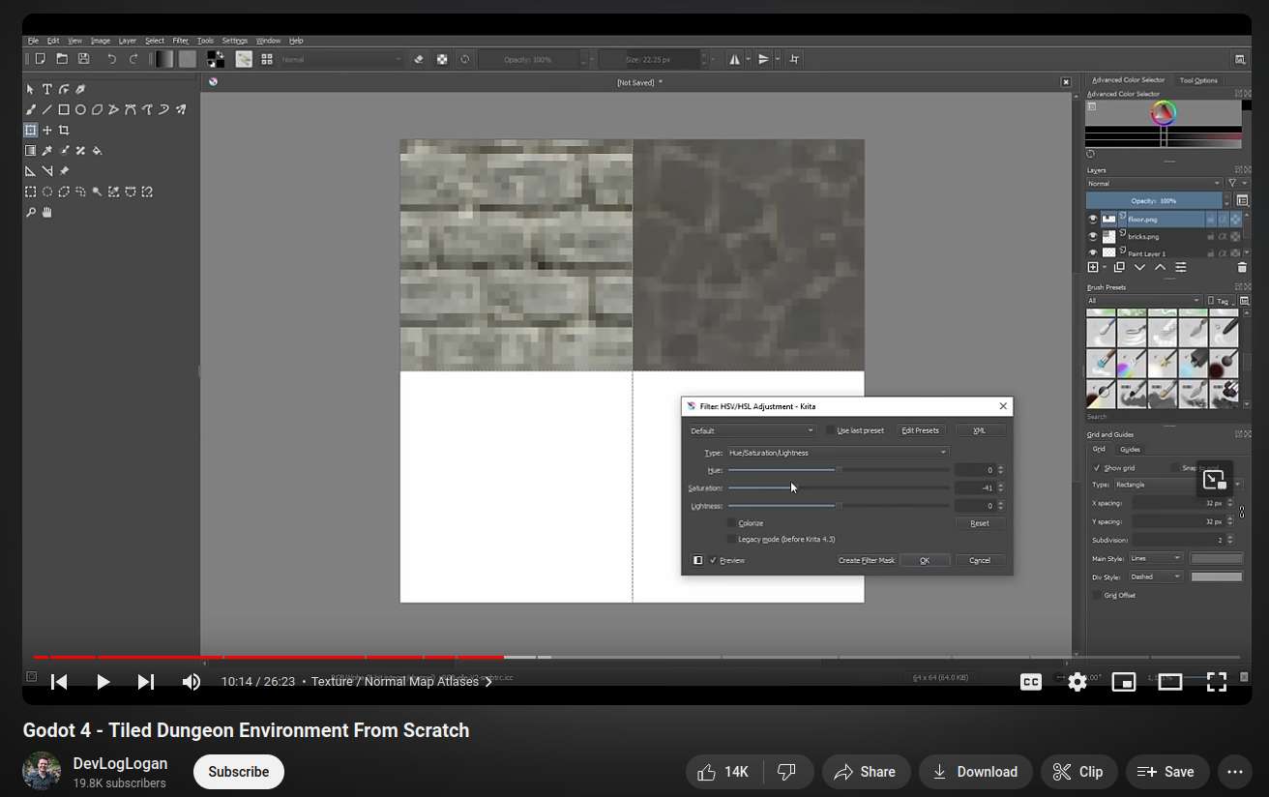Viewport: 1269px width, 797px height.
Task: Toggle the Colorize checkbox
Action: pyautogui.click(x=732, y=523)
